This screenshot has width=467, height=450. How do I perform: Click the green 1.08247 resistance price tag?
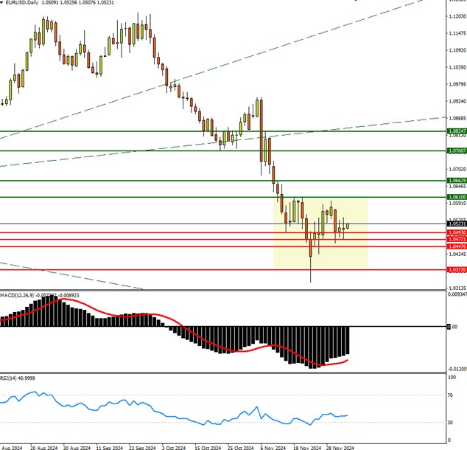(456, 131)
